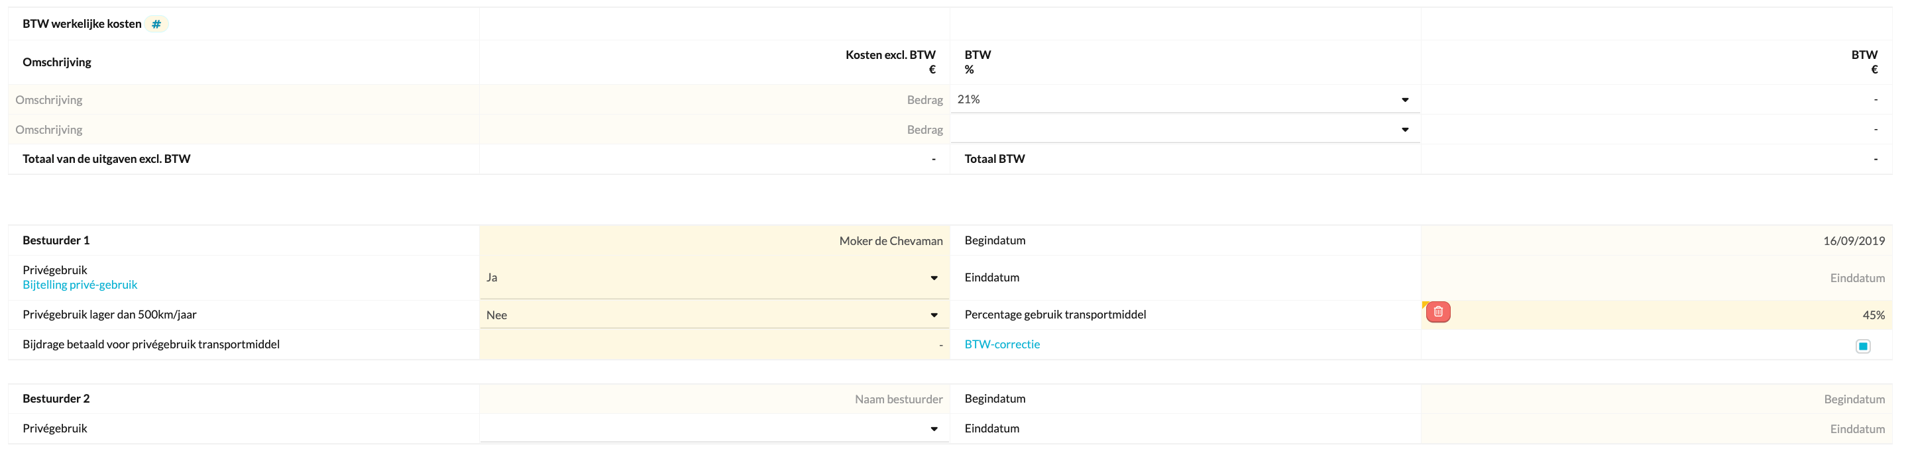Focus the second Bedrag amount field

(714, 129)
